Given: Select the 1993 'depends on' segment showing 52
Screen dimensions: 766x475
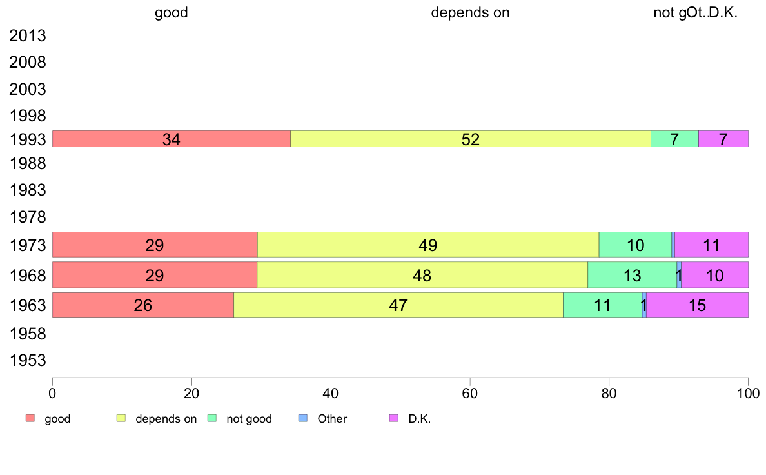Looking at the screenshot, I should [471, 139].
